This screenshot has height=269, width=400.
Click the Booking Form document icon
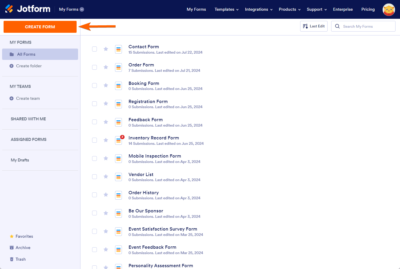point(119,86)
